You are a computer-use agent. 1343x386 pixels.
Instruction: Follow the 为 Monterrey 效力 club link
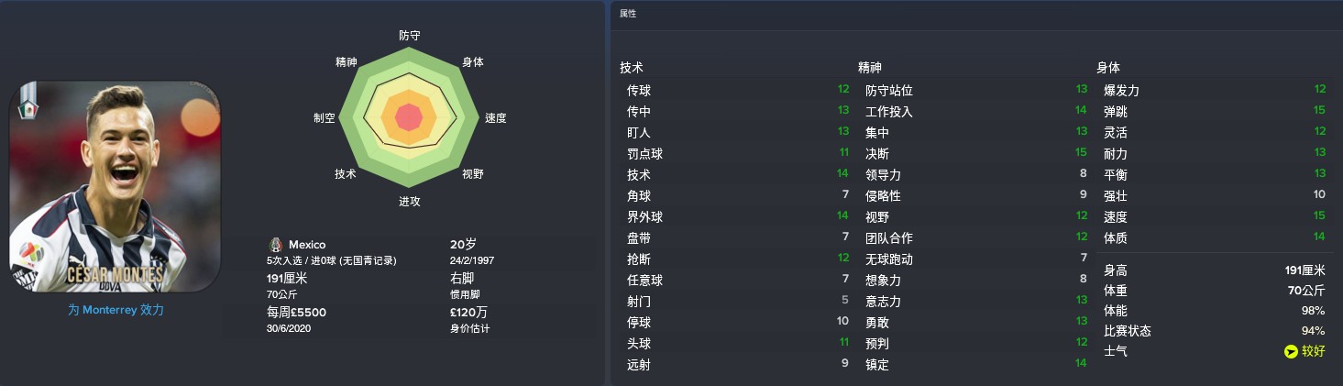[x=116, y=310]
